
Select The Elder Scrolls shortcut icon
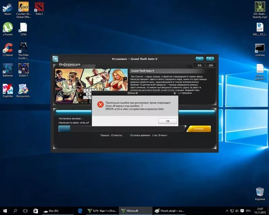tap(23, 51)
